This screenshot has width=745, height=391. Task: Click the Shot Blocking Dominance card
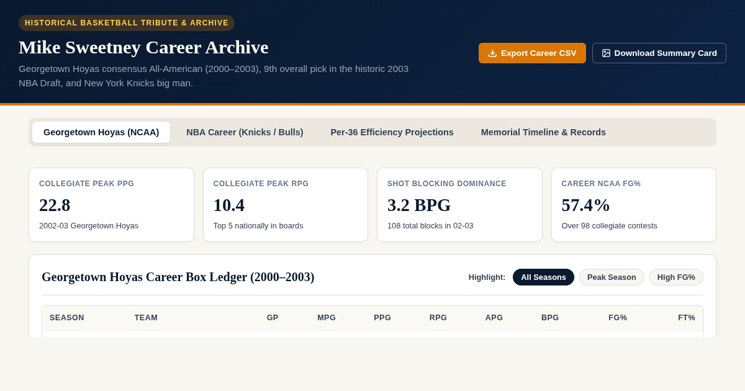point(459,205)
